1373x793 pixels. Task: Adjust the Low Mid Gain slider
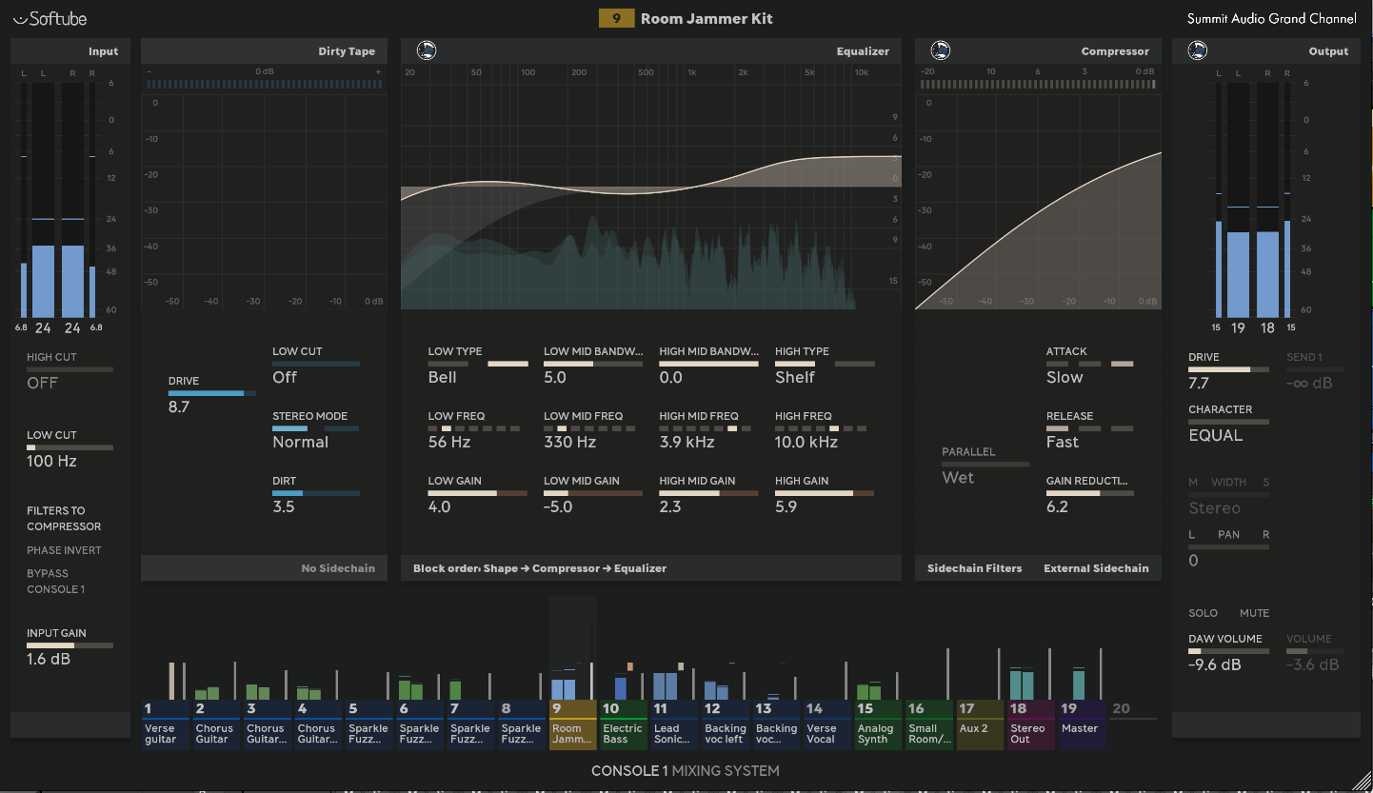coord(593,493)
